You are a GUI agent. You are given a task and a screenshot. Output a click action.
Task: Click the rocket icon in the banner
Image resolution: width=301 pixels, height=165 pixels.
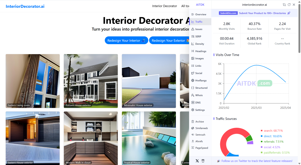tap(289, 13)
